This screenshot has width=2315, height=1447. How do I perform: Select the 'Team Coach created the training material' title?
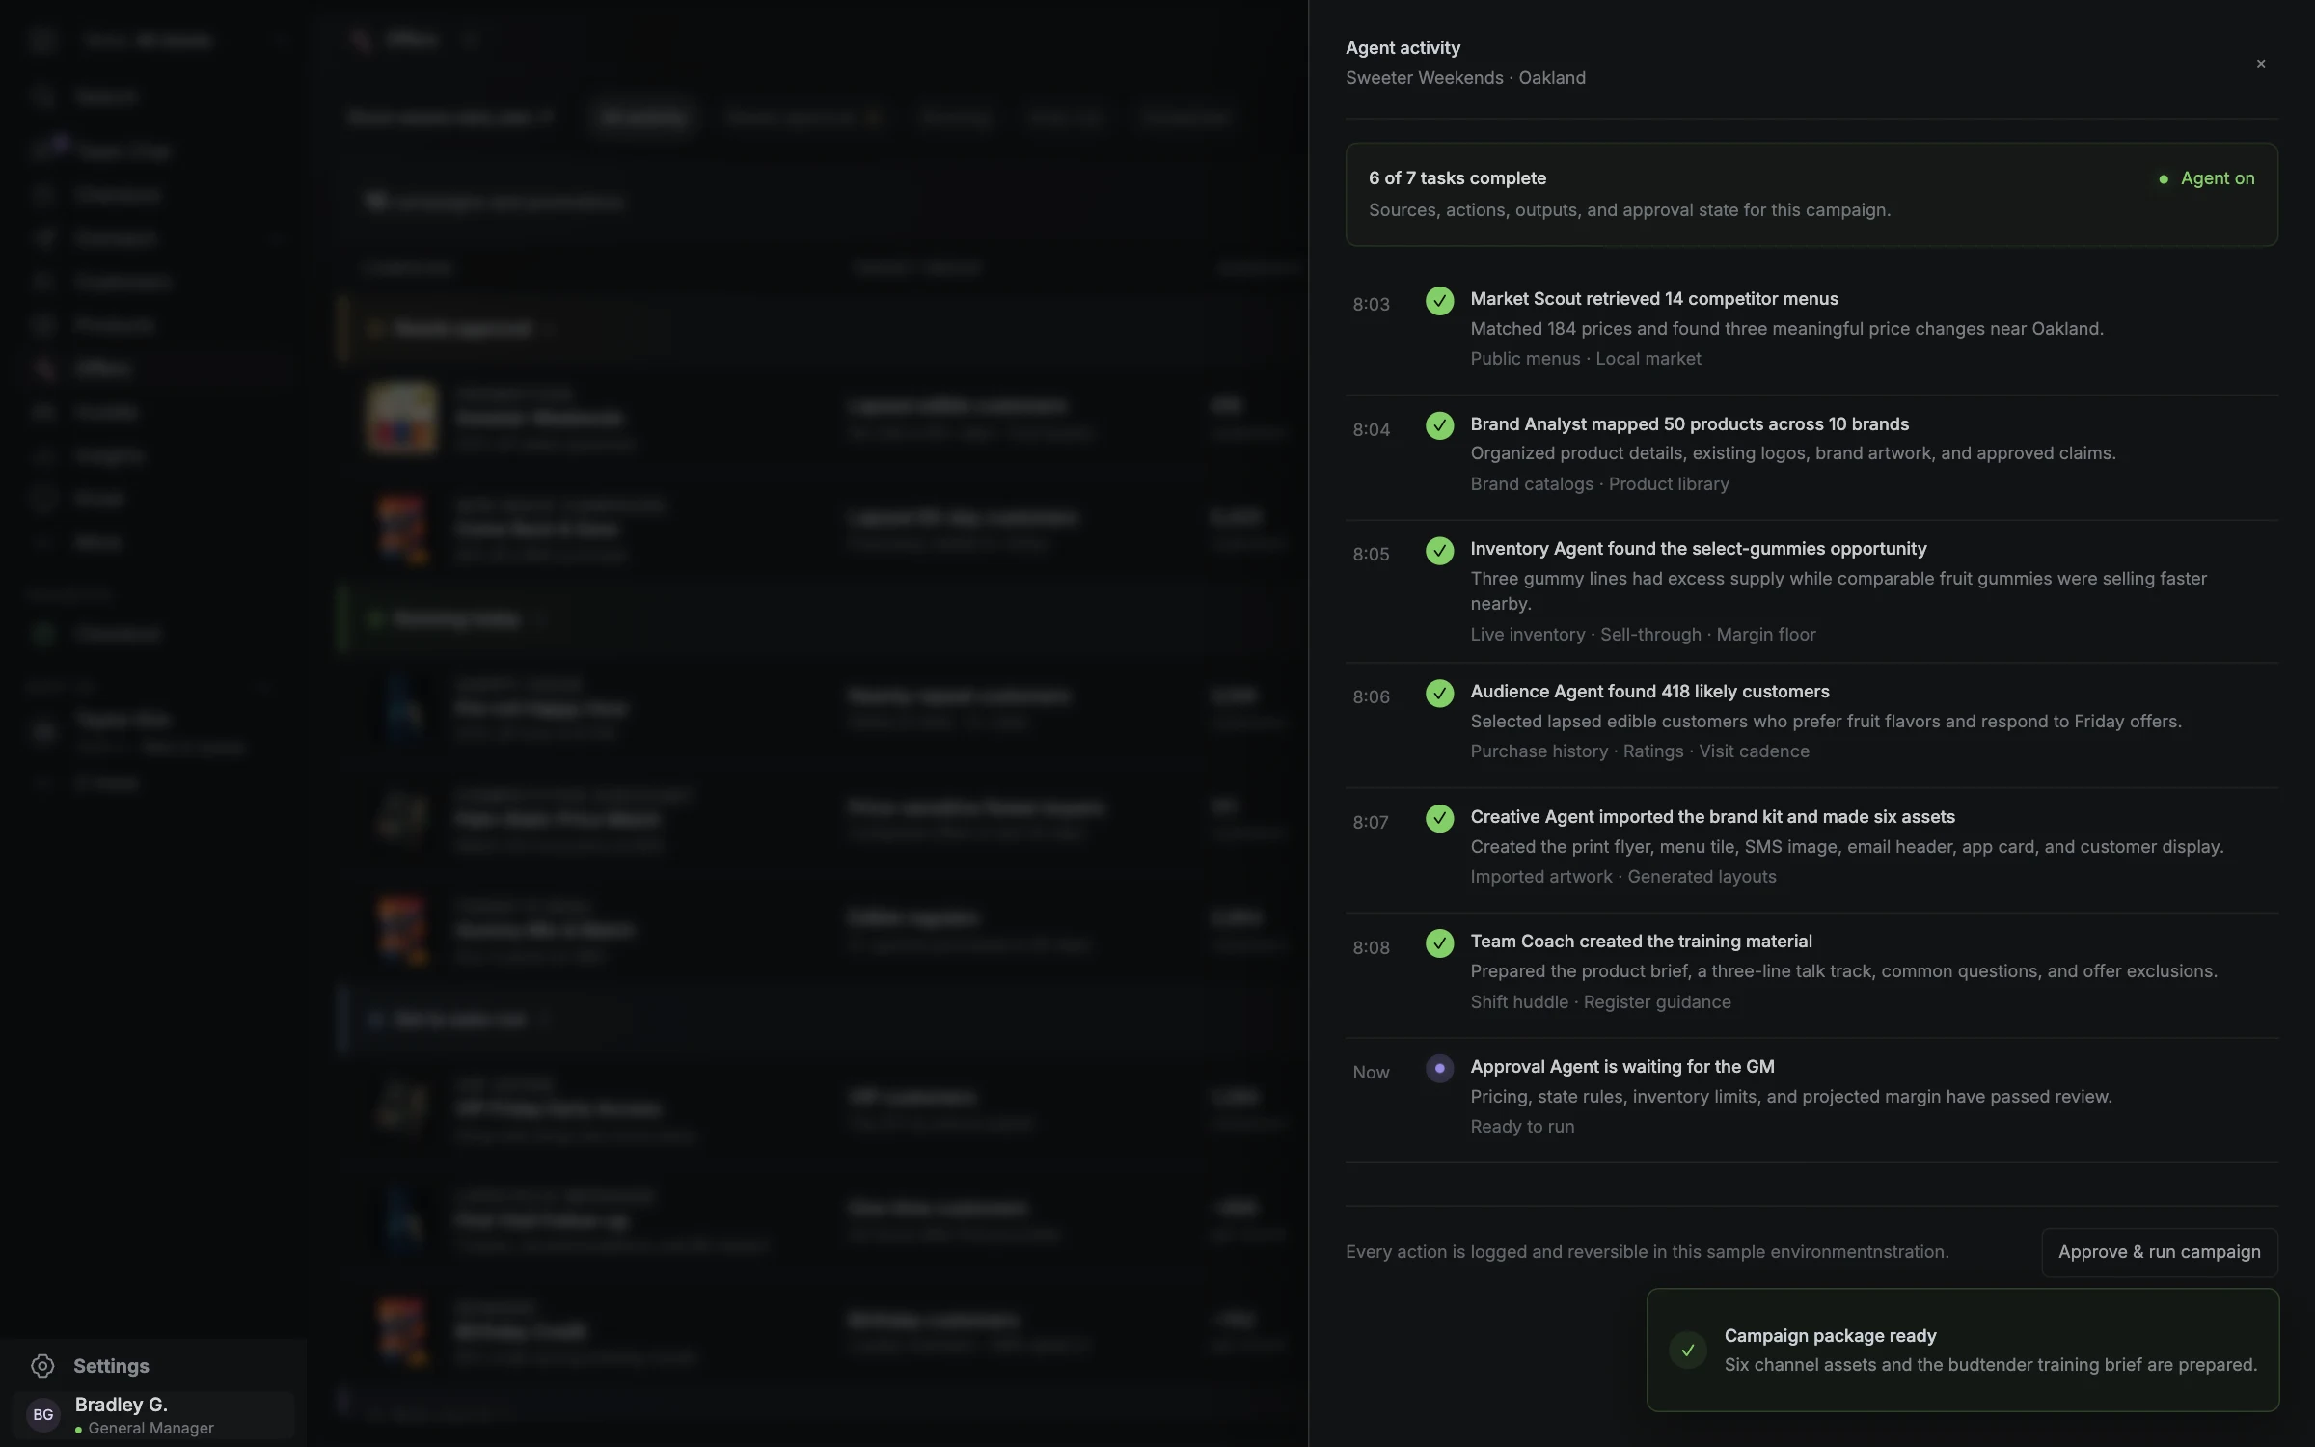(1641, 942)
